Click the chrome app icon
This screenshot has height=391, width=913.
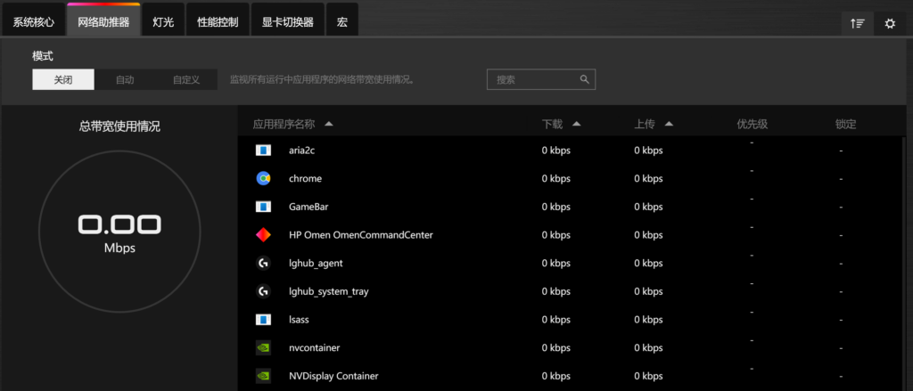point(263,179)
